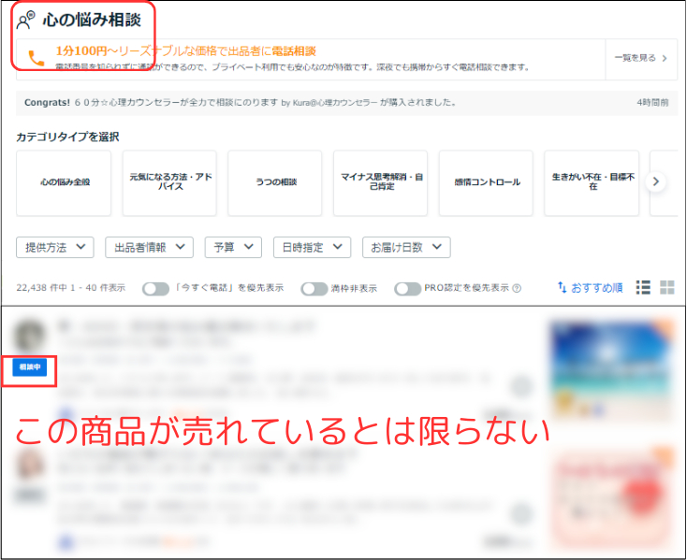The width and height of the screenshot is (687, 560).
Task: Select 元気になる方法・アドバイス category card
Action: [169, 183]
